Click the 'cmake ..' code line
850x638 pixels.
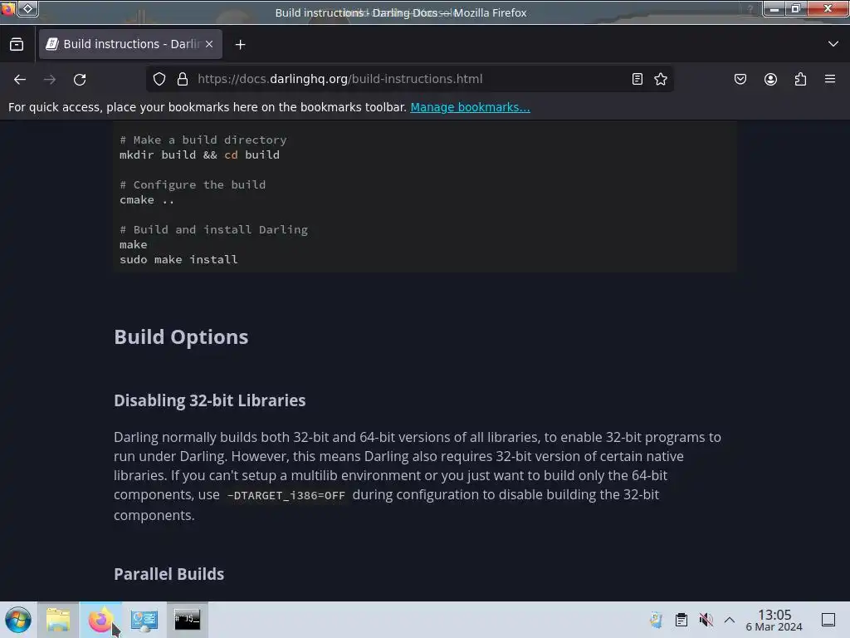click(147, 200)
